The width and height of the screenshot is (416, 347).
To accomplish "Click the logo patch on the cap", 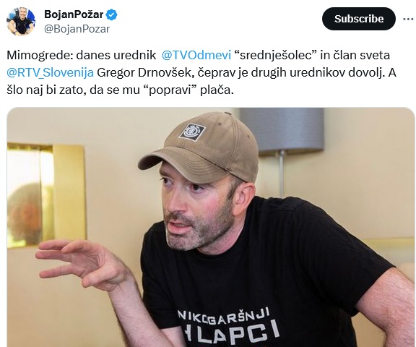I will (192, 132).
